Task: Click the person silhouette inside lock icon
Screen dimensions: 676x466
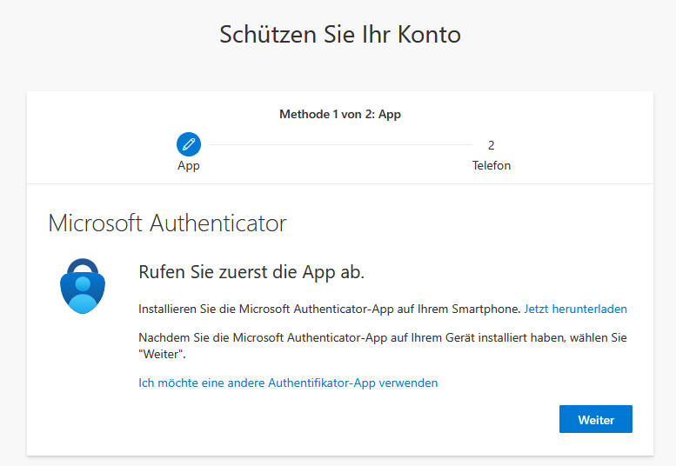Action: point(83,295)
